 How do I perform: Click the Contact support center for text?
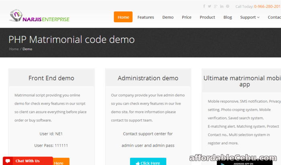(148, 134)
